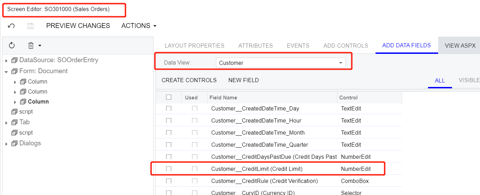Image resolution: width=480 pixels, height=195 pixels.
Task: Click the bold Column node icon
Action: pyautogui.click(x=23, y=102)
